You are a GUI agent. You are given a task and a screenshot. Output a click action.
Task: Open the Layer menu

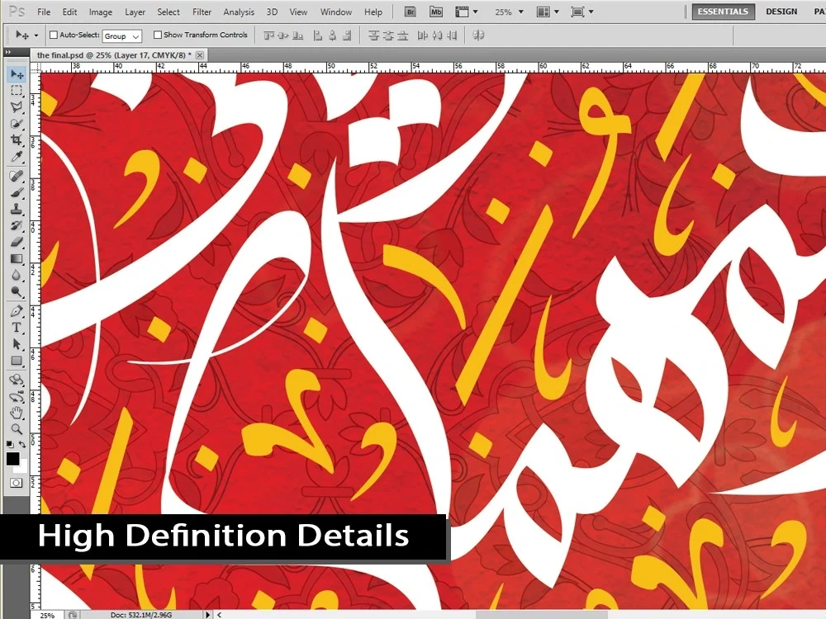tap(135, 12)
